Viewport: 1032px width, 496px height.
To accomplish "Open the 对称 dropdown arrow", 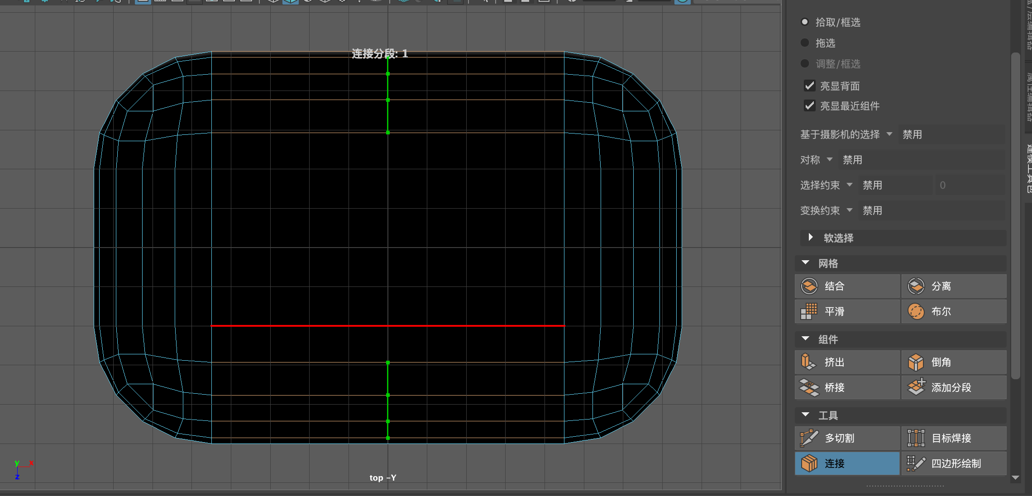I will [x=830, y=159].
